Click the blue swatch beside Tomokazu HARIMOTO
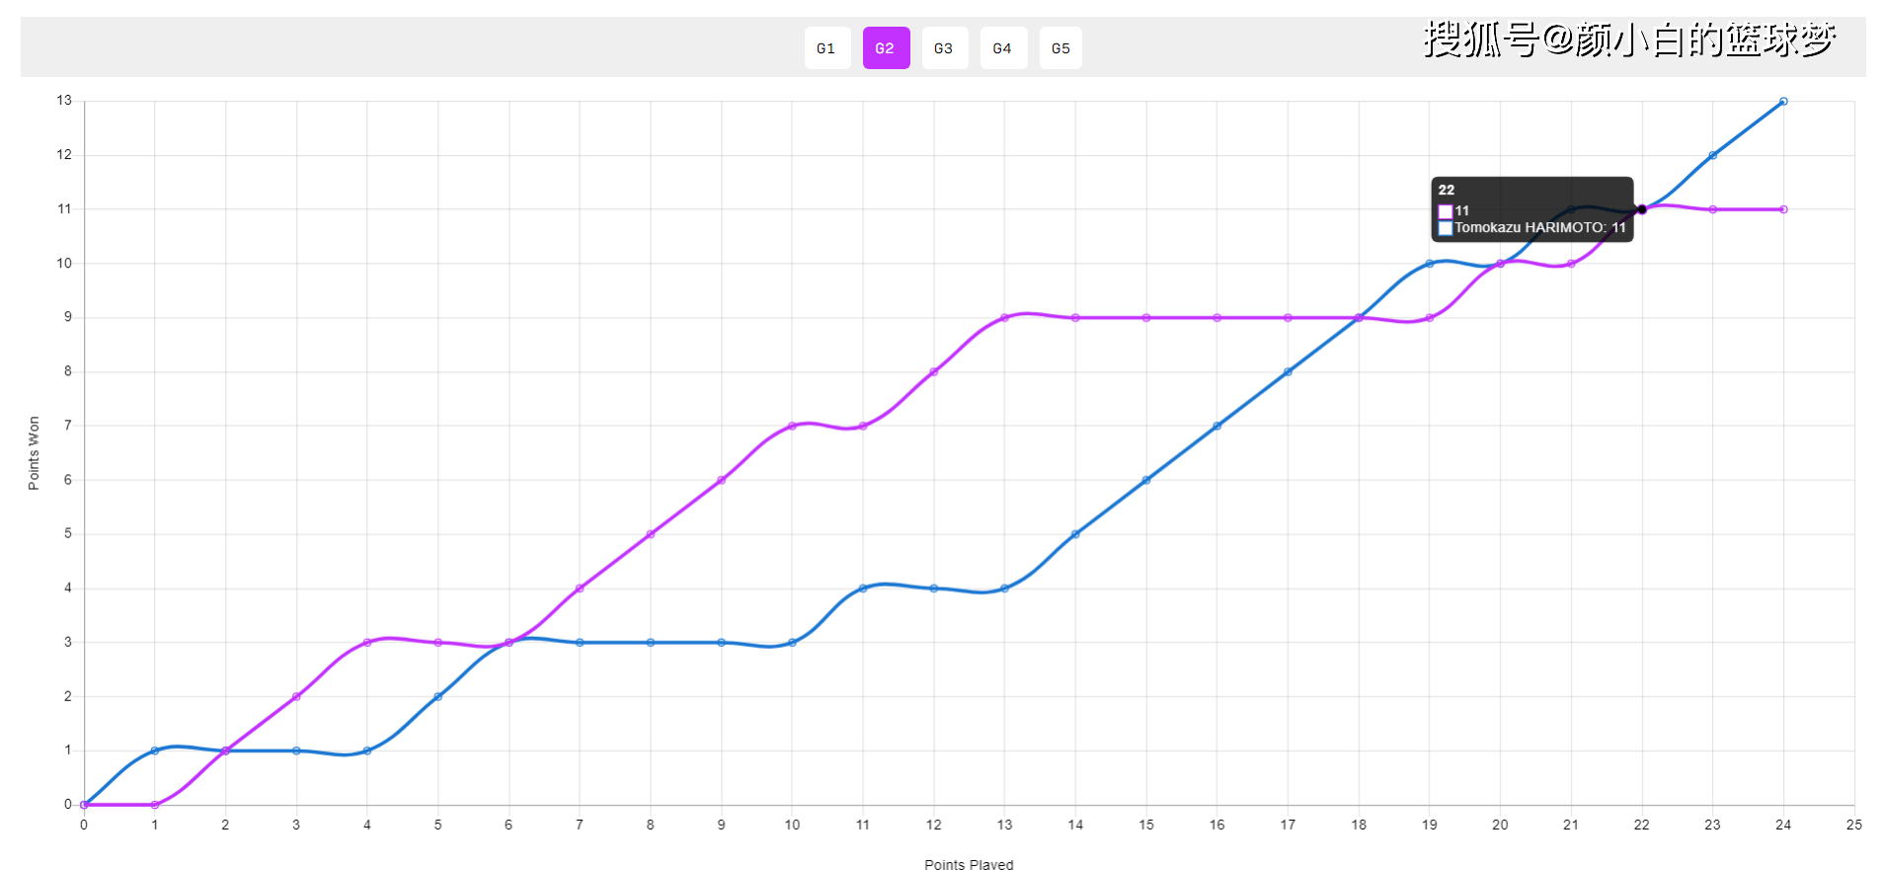 [1446, 228]
